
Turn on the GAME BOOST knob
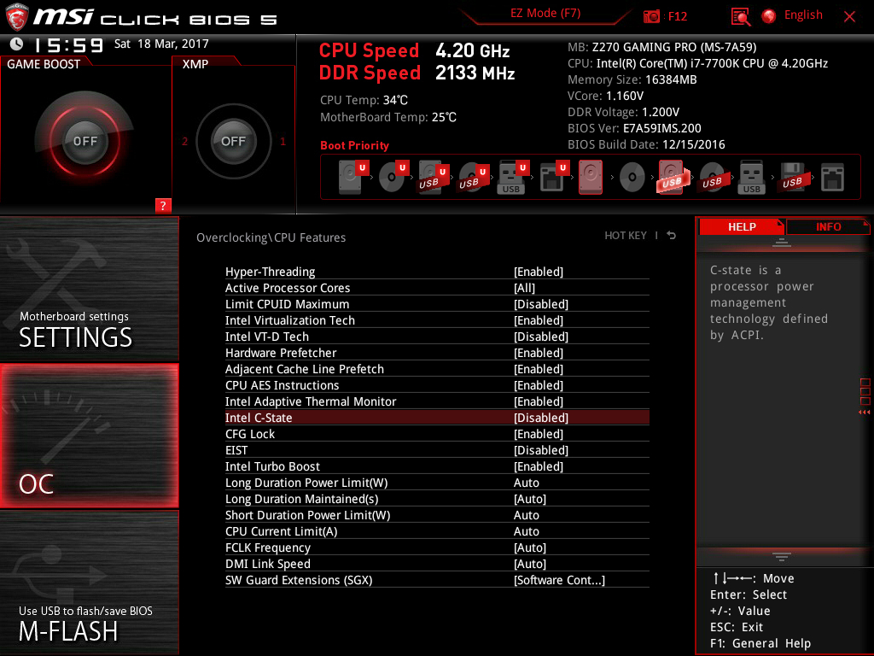pyautogui.click(x=85, y=141)
